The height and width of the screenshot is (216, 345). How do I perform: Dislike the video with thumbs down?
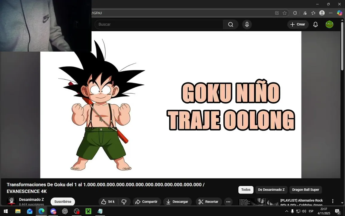[124, 202]
